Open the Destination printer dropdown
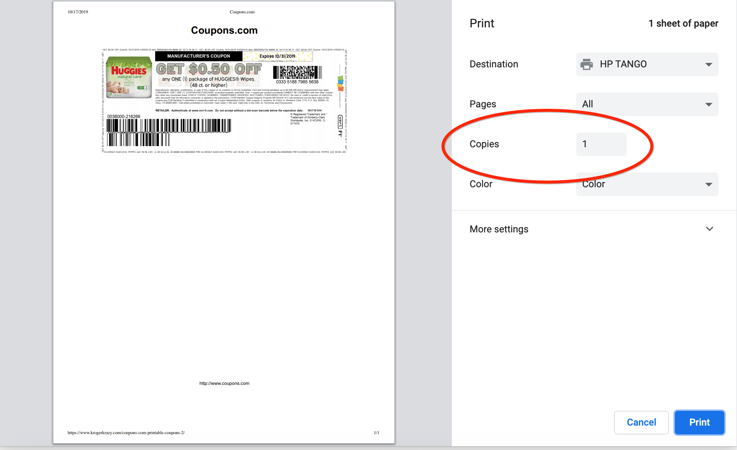The width and height of the screenshot is (737, 450). pos(646,64)
